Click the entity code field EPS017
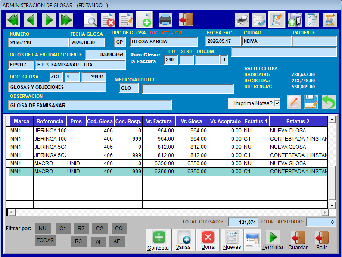 coord(21,65)
